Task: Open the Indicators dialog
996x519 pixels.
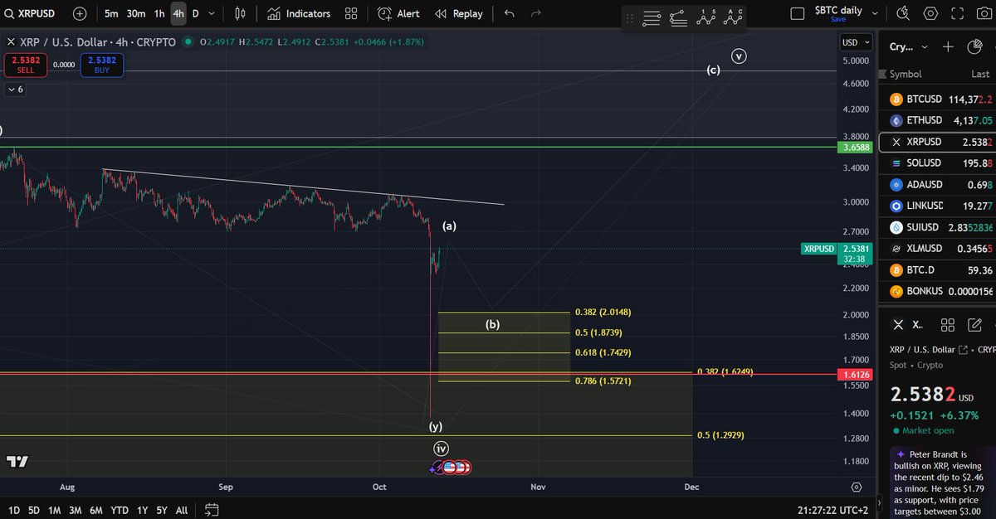Action: point(299,13)
